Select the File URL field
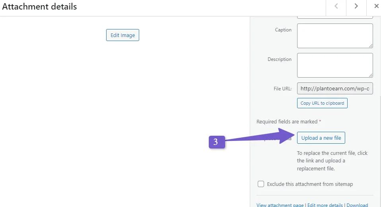This screenshot has width=381, height=207. tap(335, 88)
